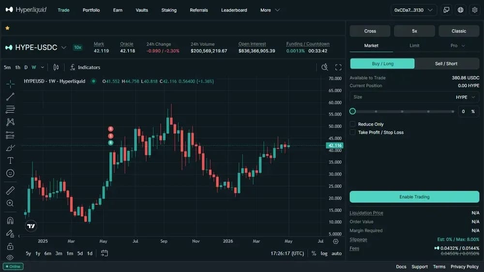484x272 pixels.
Task: Open the settings gear in header
Action: (475, 10)
